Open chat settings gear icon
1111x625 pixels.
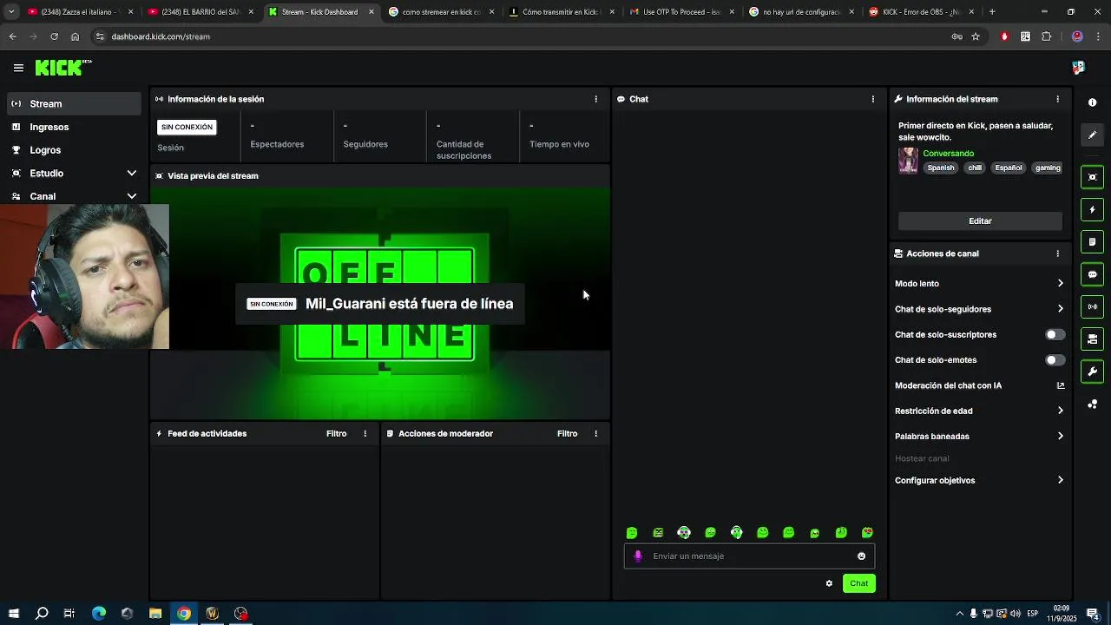click(x=829, y=583)
